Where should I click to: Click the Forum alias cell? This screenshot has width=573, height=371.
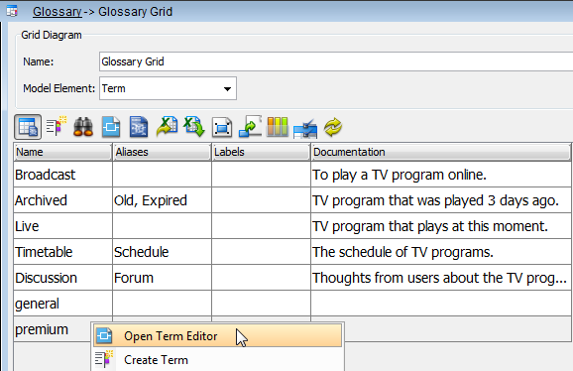(x=162, y=278)
